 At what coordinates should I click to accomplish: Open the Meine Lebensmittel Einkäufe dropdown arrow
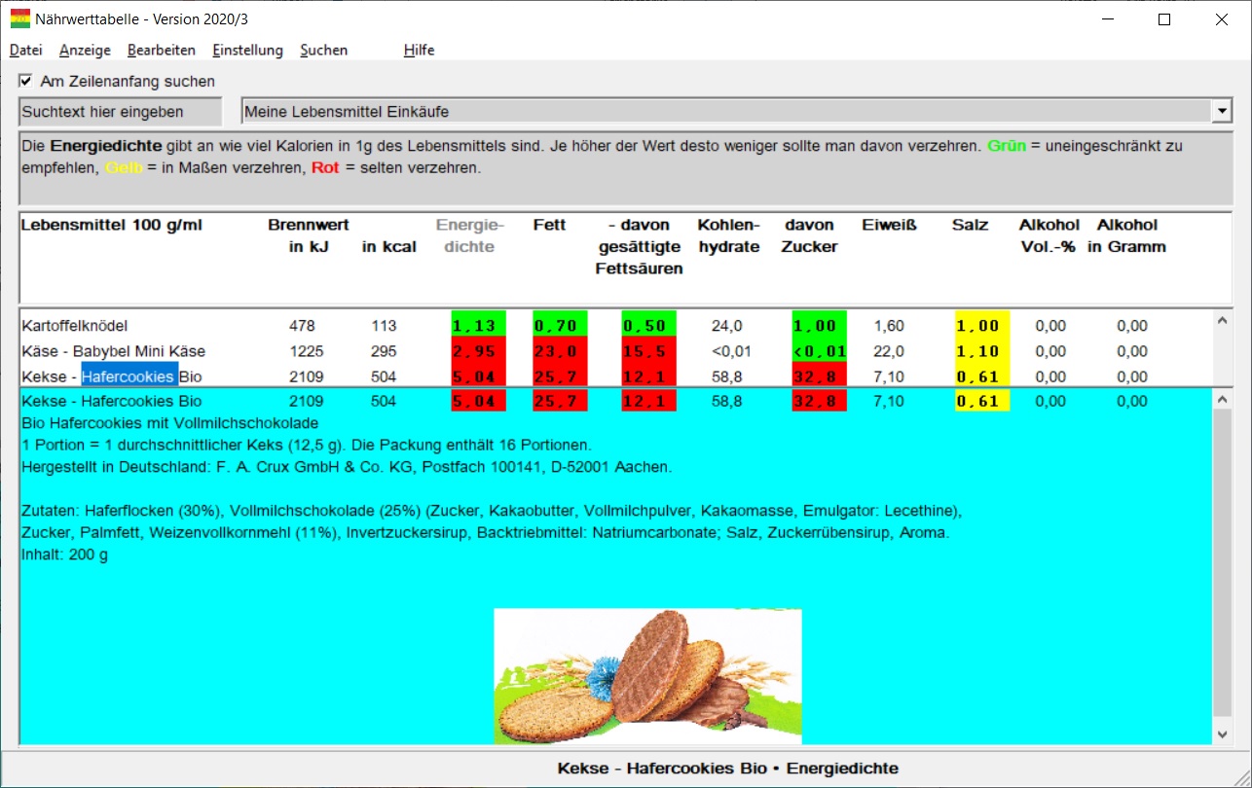[x=1223, y=112]
